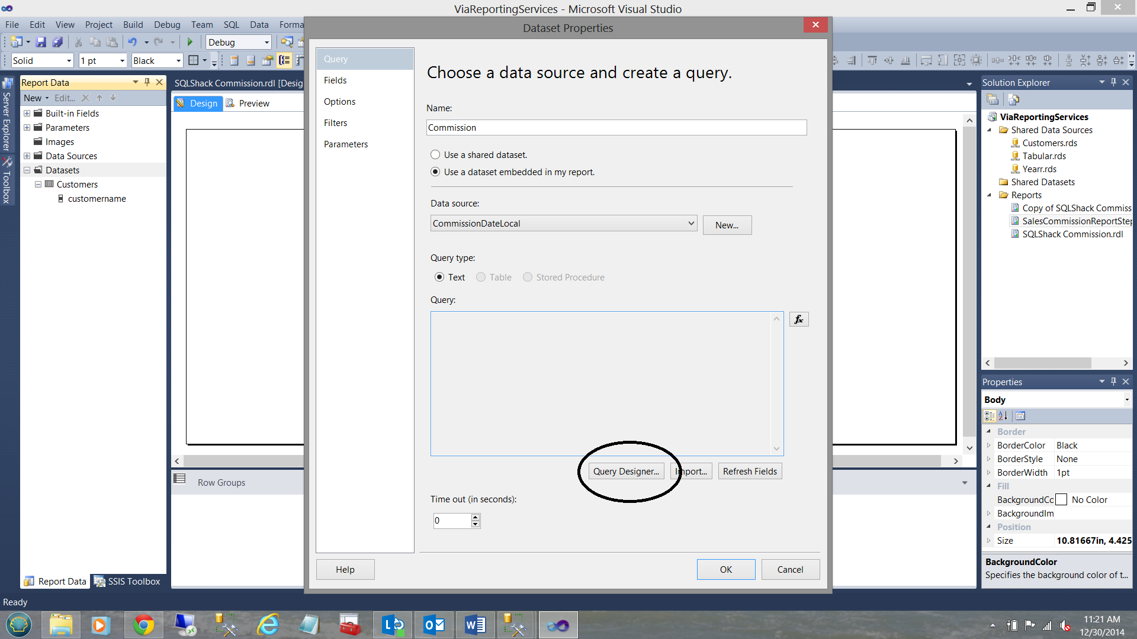The height and width of the screenshot is (639, 1137).
Task: Click the BackgroundColor swatch in Properties
Action: click(1061, 500)
